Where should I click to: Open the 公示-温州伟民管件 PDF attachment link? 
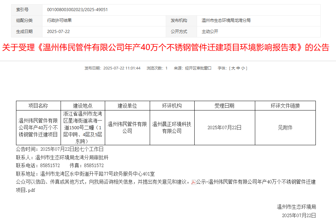click(256, 182)
